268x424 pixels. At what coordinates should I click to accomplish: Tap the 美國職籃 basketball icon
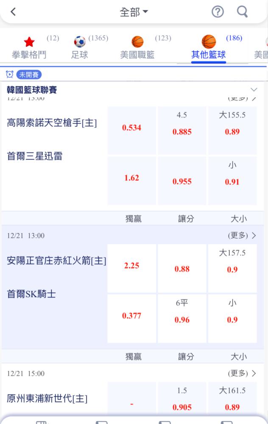pyautogui.click(x=137, y=42)
